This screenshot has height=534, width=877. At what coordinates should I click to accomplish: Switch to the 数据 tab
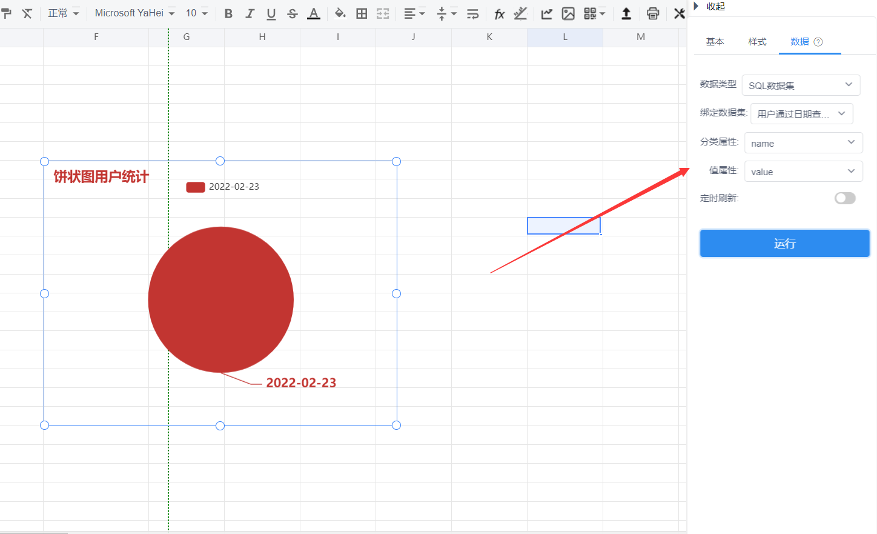tap(799, 42)
